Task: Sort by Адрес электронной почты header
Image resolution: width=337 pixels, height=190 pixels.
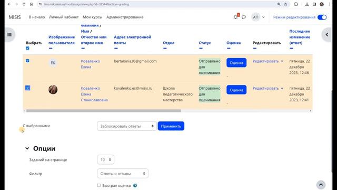Action: 132,40
